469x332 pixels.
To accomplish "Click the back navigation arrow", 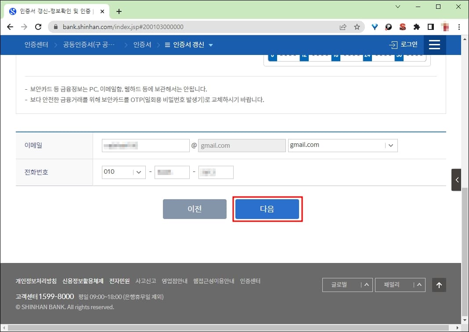I will (10, 27).
